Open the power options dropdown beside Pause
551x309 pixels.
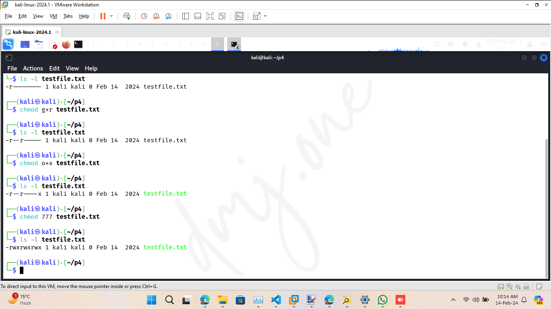tap(111, 16)
